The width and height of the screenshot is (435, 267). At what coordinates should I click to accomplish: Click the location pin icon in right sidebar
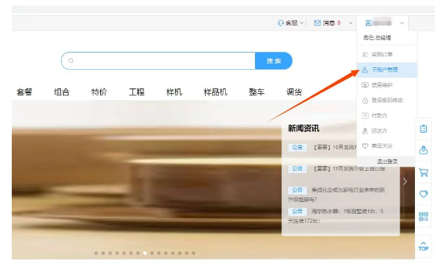423,150
